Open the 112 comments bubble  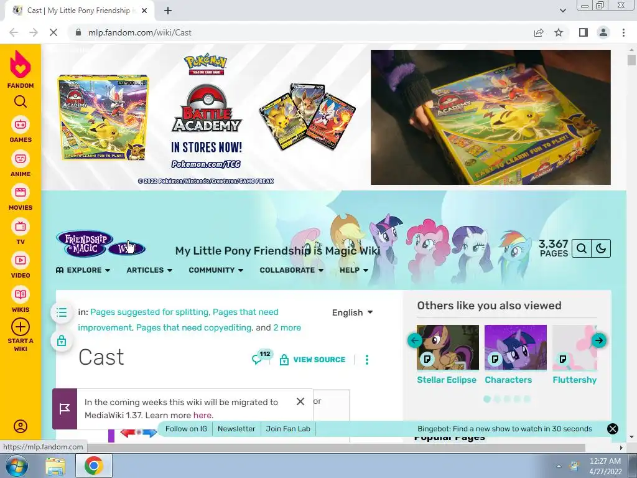(261, 358)
